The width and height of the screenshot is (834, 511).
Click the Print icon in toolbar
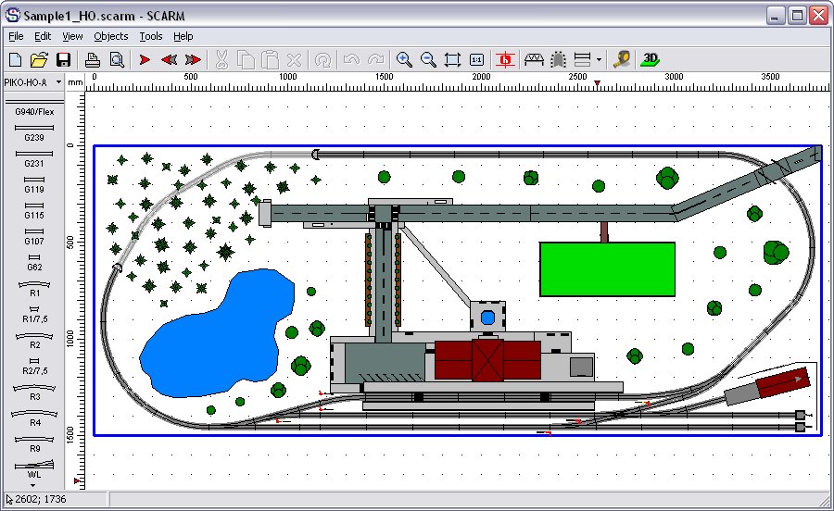(x=93, y=59)
